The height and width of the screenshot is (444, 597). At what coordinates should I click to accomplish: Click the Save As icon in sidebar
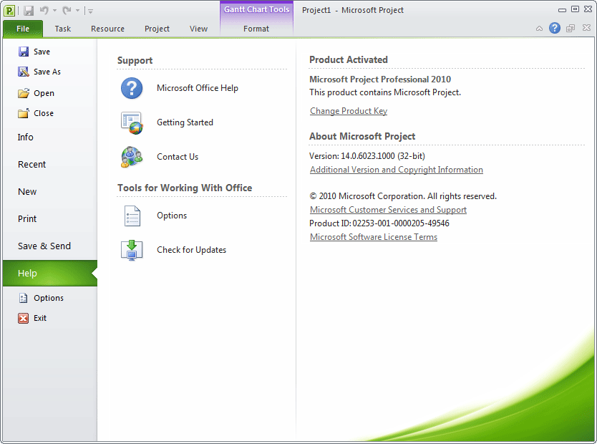(24, 72)
